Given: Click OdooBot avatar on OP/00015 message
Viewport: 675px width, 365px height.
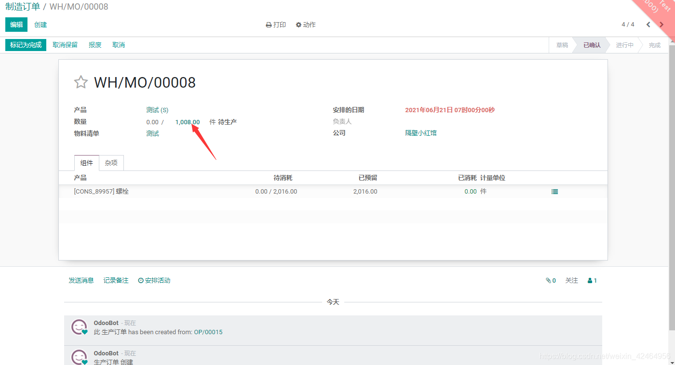Looking at the screenshot, I should click(80, 327).
